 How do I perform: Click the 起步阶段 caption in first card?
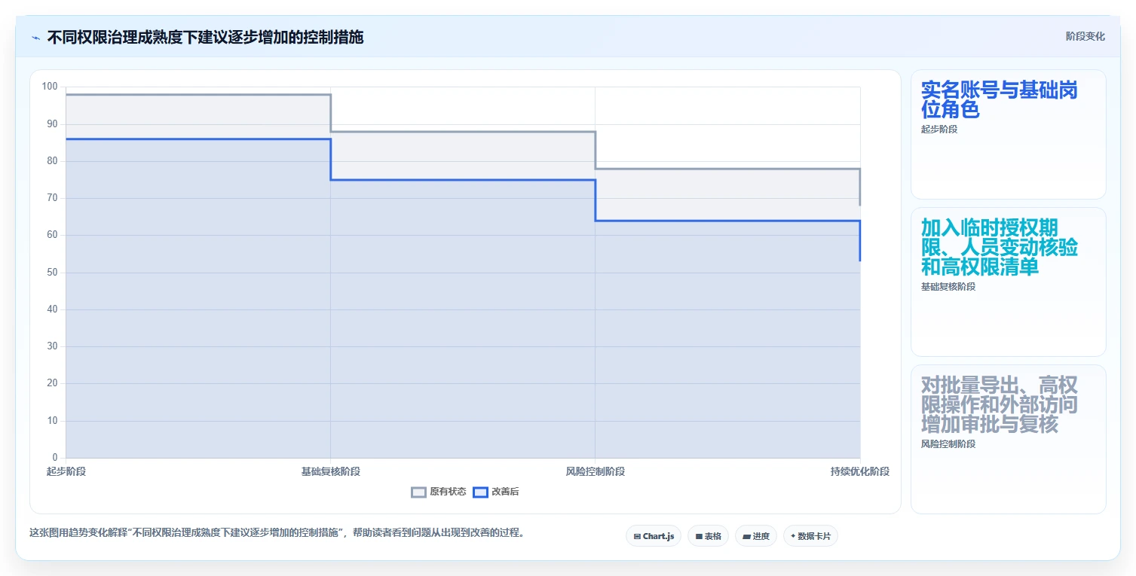(939, 130)
